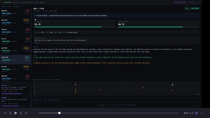210x118 pixels.
Task: Click the ALL/HIG purple progress bar
Action: point(13,94)
